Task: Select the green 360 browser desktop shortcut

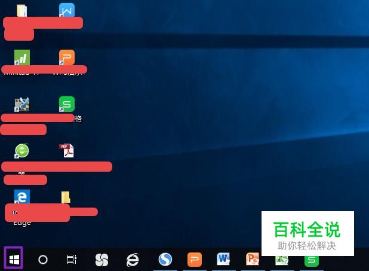Action: tap(22, 151)
